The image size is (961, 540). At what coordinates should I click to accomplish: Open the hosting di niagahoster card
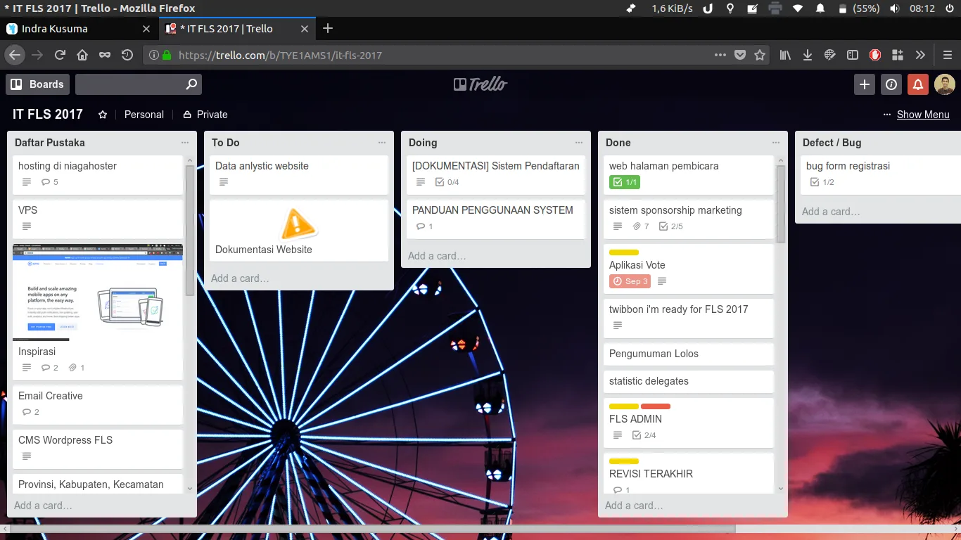98,174
